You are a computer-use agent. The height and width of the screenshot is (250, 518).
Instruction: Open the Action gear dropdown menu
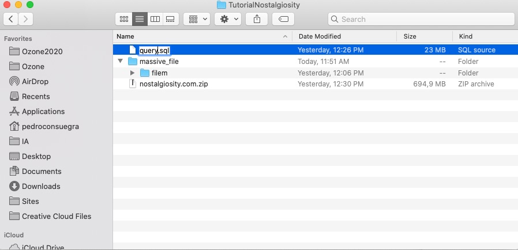pos(228,19)
